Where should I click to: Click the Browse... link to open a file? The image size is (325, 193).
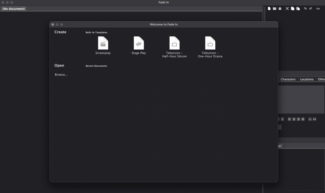(61, 74)
